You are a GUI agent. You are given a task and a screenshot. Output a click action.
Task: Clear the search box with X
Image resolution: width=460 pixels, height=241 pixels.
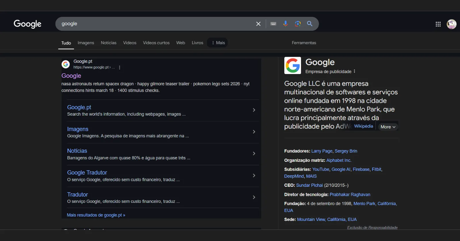pyautogui.click(x=258, y=24)
